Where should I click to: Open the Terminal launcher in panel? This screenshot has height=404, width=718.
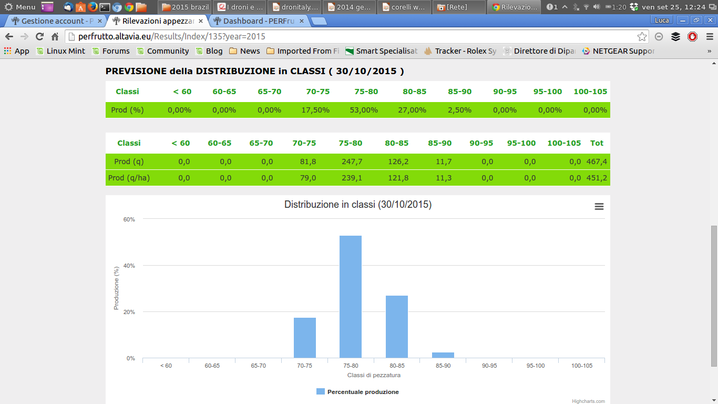[x=105, y=7]
